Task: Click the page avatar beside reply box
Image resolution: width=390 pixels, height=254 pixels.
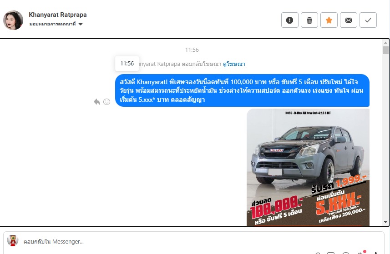Action: pyautogui.click(x=13, y=241)
